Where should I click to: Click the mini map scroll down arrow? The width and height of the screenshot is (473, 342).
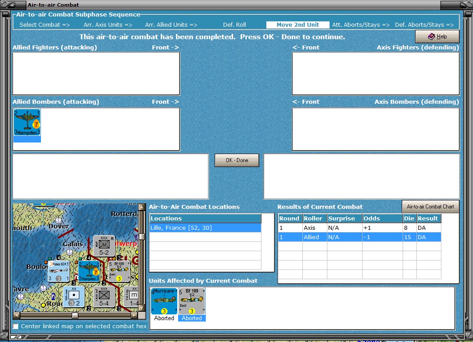142,308
